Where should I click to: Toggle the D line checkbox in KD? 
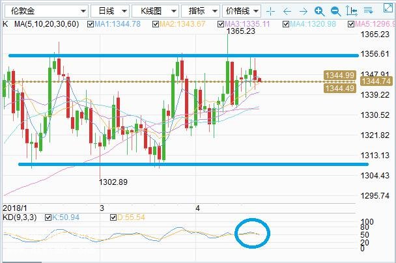[x=113, y=217]
